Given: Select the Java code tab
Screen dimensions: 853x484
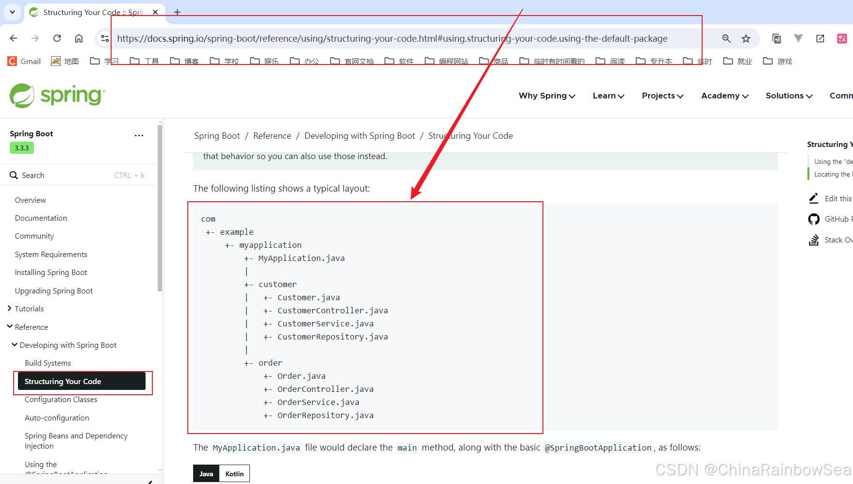Looking at the screenshot, I should click(x=206, y=473).
